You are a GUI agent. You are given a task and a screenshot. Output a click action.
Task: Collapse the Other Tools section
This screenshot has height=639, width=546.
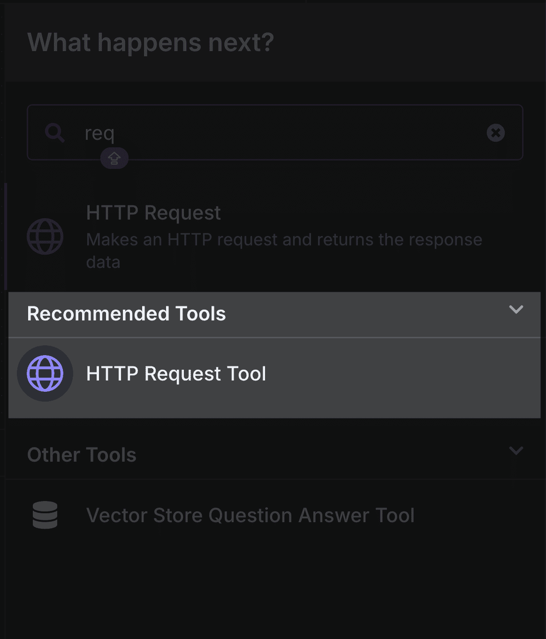coord(516,450)
